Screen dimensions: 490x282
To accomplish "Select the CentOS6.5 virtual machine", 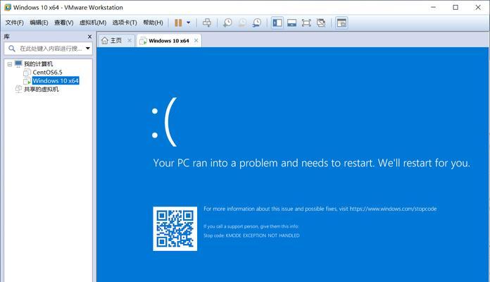I will click(x=47, y=73).
